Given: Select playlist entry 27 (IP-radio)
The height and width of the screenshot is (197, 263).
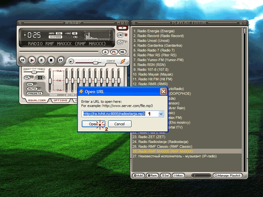Looking at the screenshot, I should pos(187,156).
